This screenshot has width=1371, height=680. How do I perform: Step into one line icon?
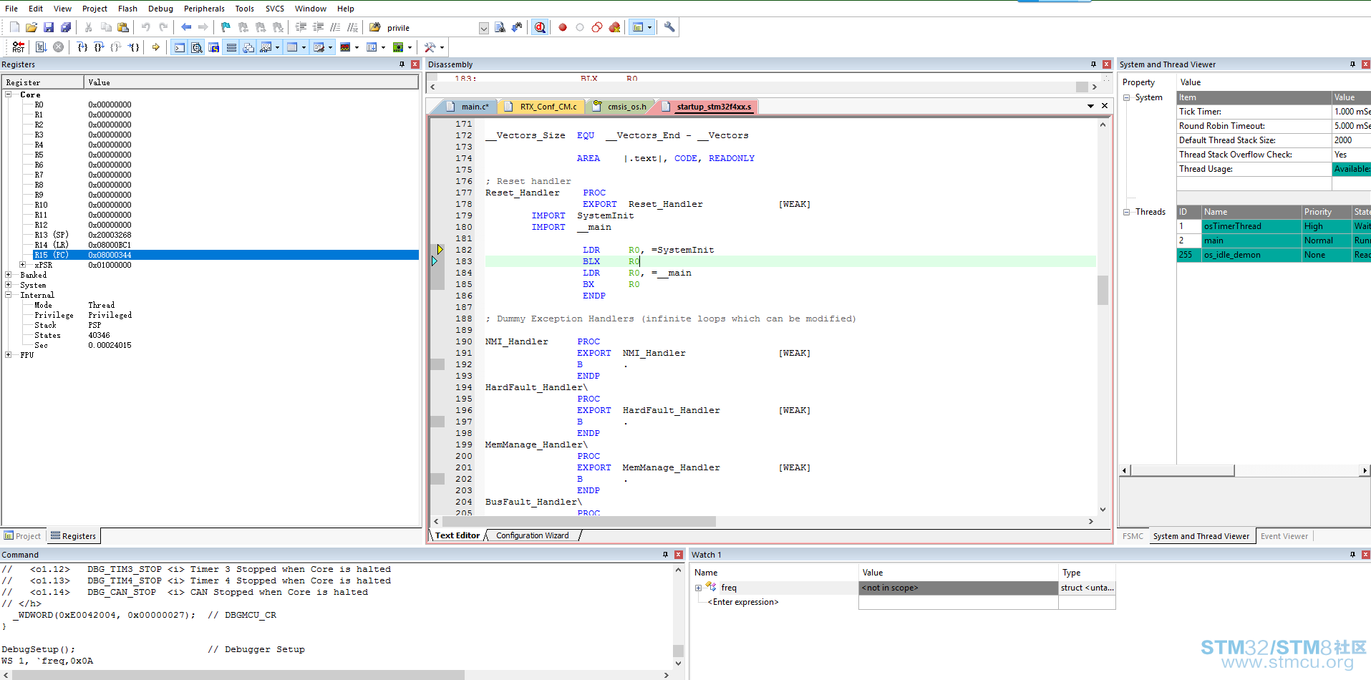click(x=82, y=47)
